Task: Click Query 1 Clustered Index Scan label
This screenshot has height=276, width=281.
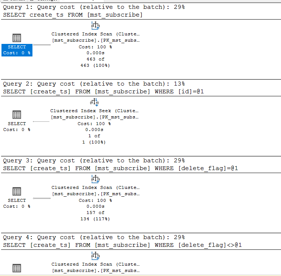Action: (96, 34)
